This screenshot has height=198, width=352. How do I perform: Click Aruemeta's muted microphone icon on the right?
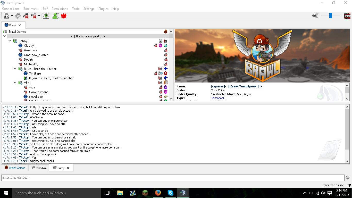pos(166,50)
